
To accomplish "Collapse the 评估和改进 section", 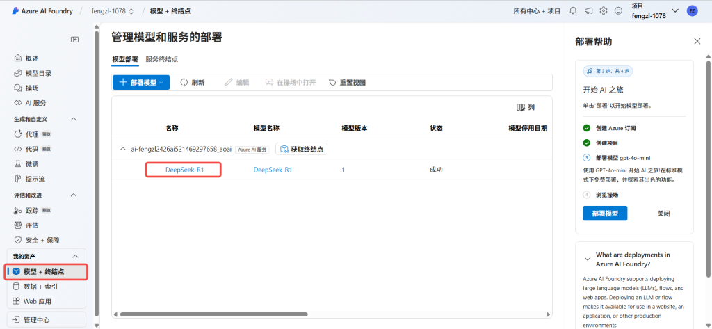I will [x=74, y=195].
